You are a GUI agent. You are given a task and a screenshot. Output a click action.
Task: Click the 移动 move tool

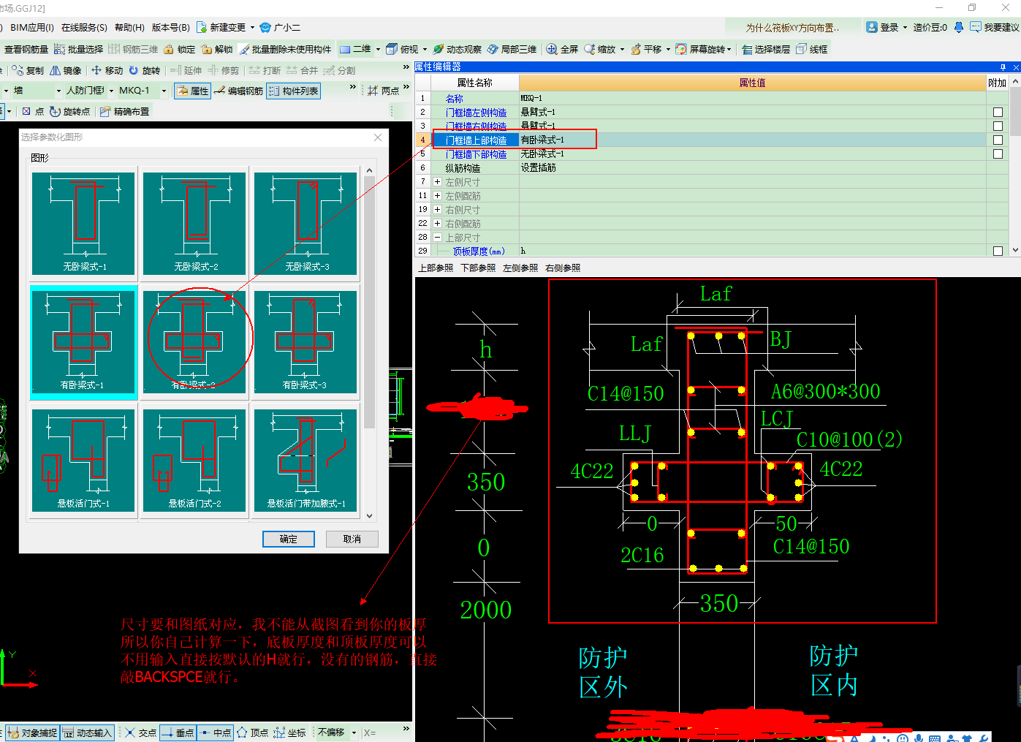coord(107,70)
